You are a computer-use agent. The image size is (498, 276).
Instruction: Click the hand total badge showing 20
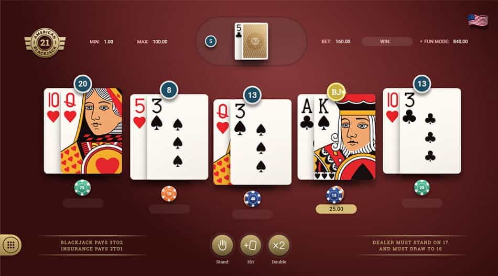pos(83,84)
